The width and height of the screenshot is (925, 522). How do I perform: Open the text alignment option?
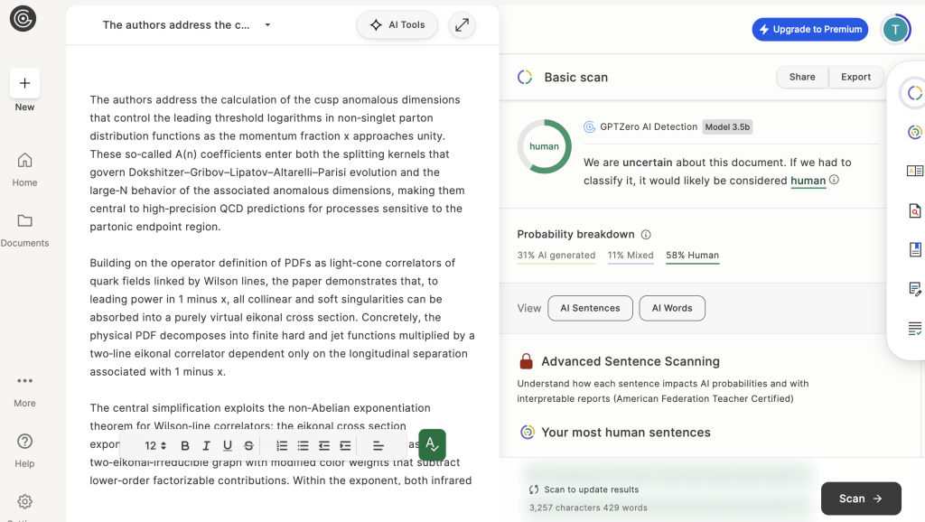pyautogui.click(x=378, y=446)
